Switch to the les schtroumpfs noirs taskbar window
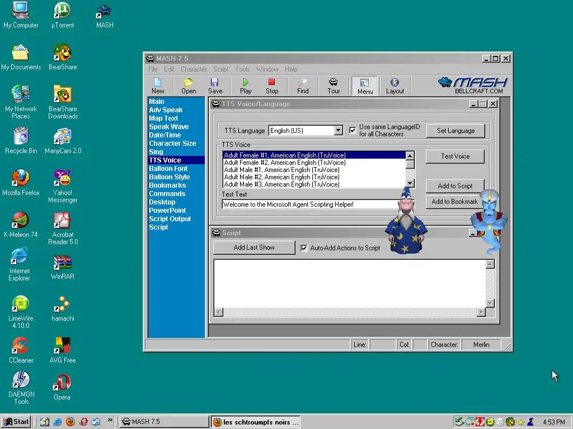573x429 pixels. coord(255,422)
